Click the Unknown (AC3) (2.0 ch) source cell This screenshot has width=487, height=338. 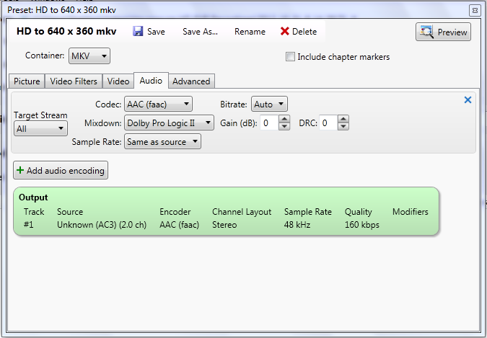pyautogui.click(x=102, y=225)
